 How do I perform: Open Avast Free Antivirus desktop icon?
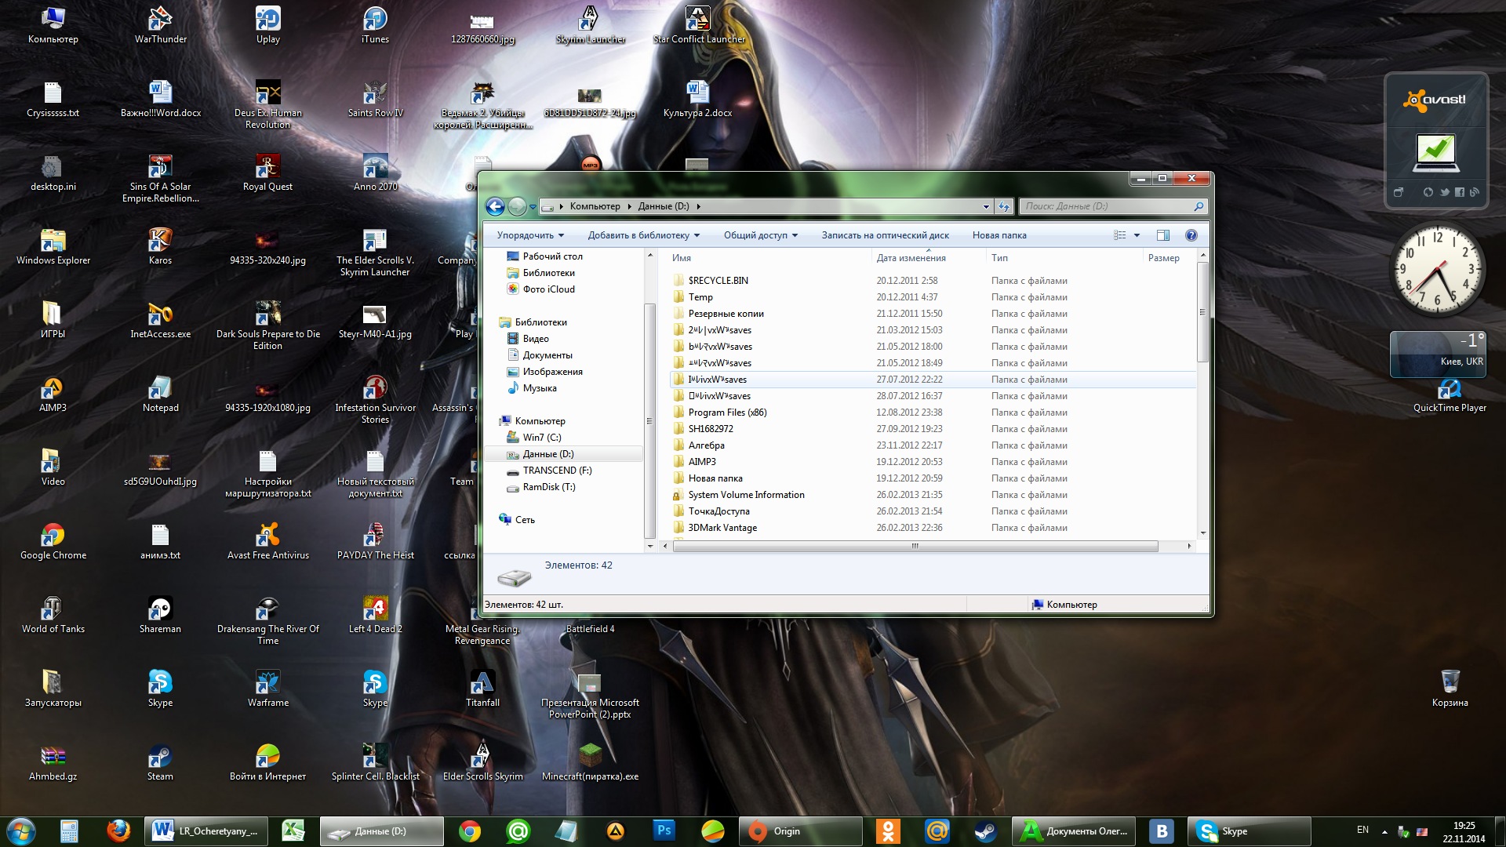point(267,540)
